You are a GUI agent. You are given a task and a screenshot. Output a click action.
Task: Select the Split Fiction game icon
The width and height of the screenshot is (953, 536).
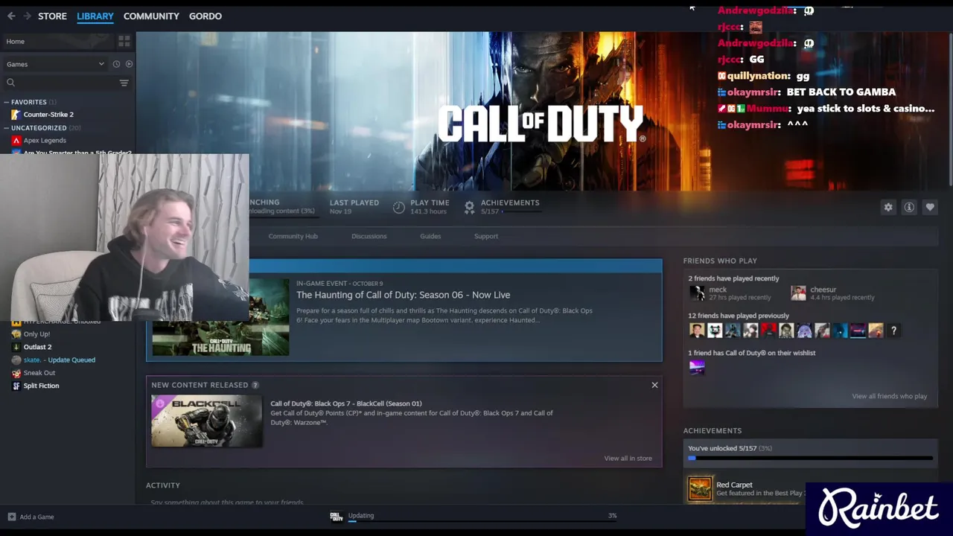16,386
